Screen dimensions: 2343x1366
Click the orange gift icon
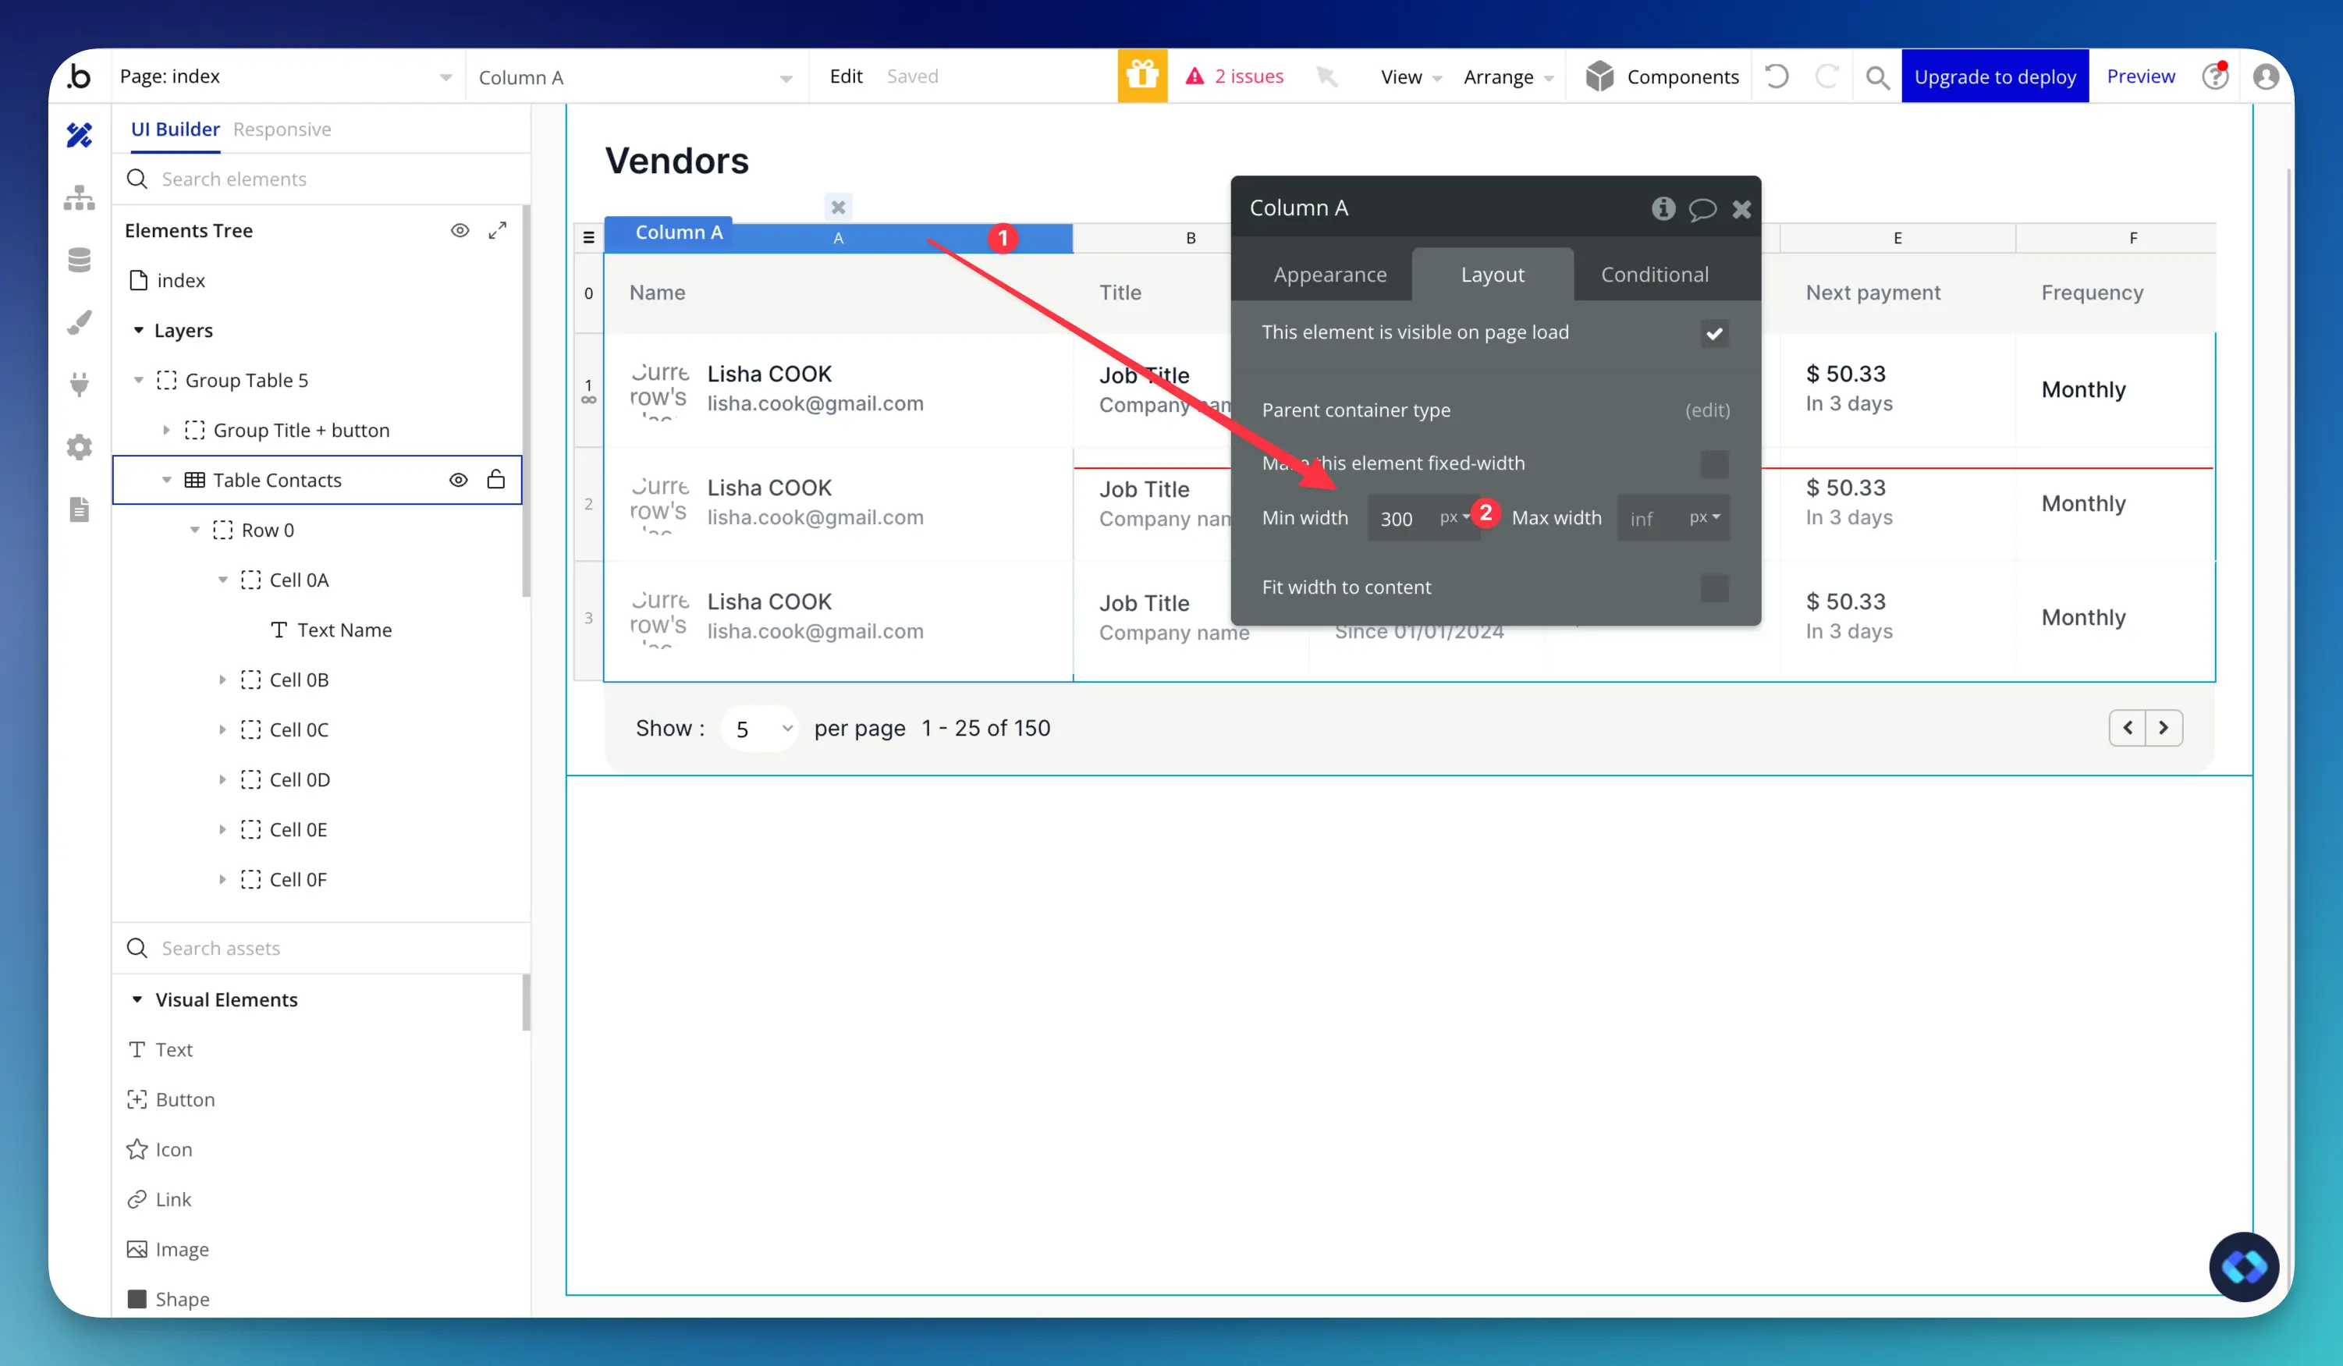tap(1143, 76)
